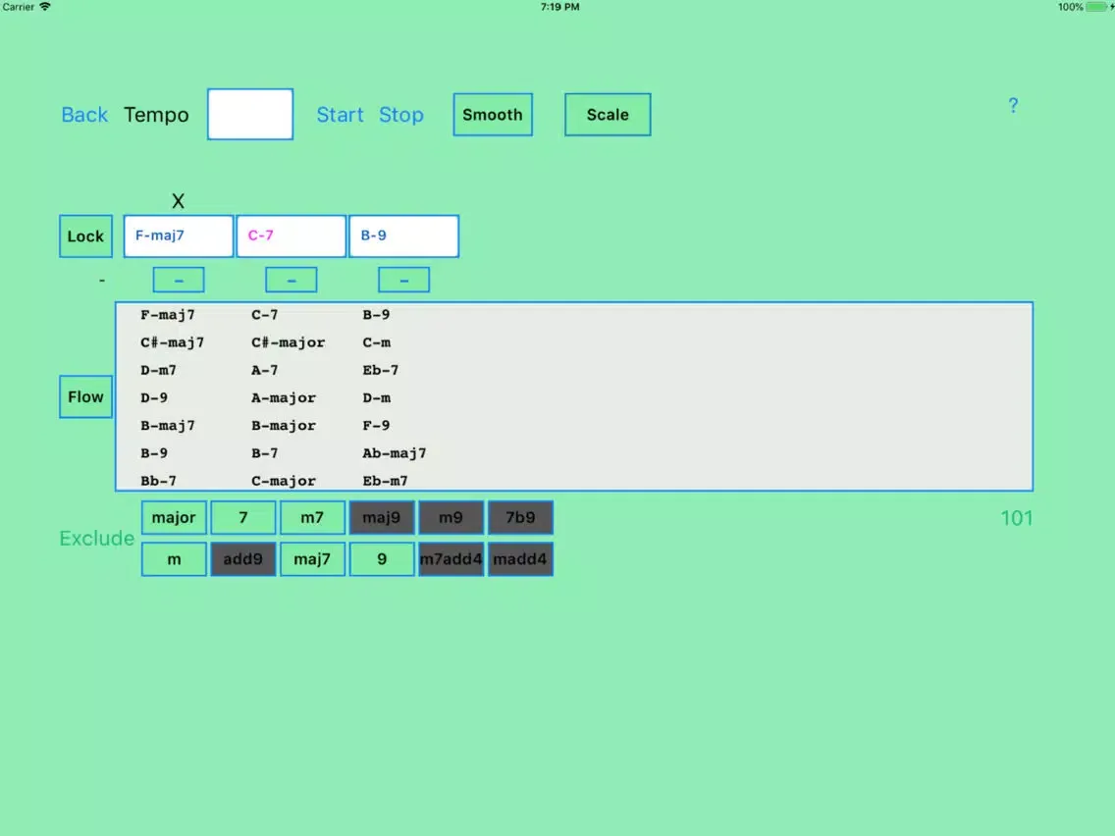Select the B-9 chord slot
1115x836 pixels.
404,236
